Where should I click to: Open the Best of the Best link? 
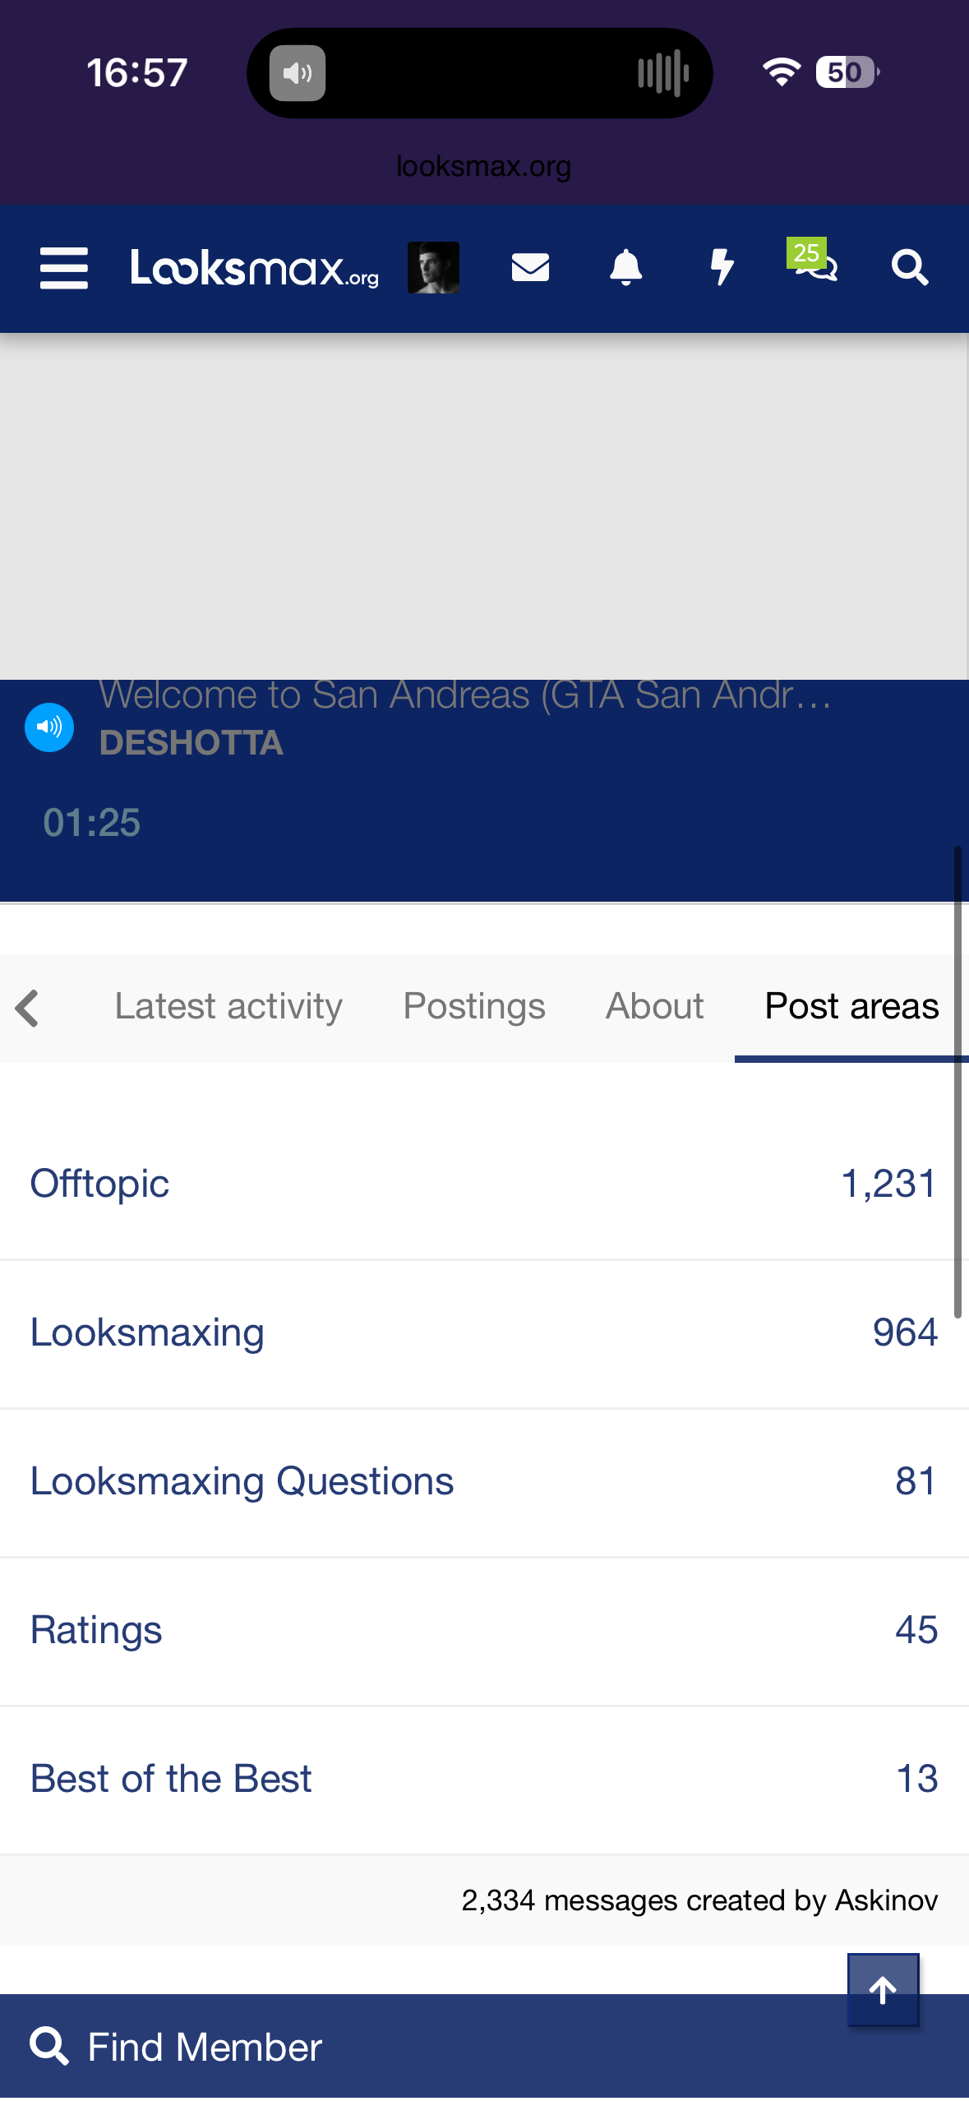171,1780
